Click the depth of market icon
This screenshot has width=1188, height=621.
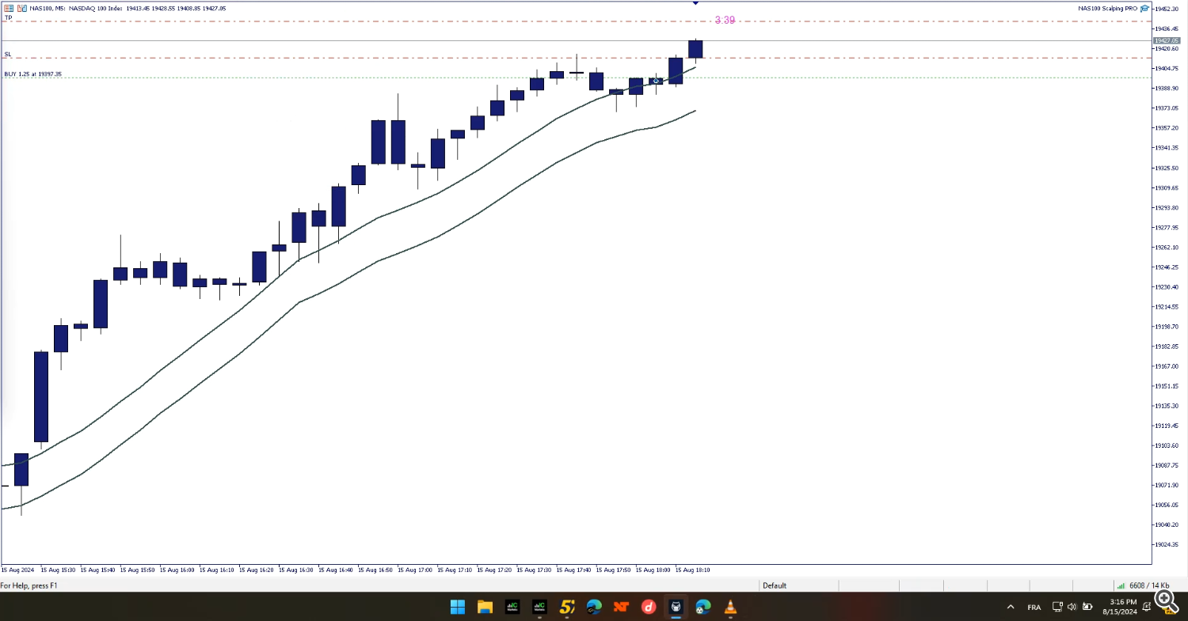point(21,8)
